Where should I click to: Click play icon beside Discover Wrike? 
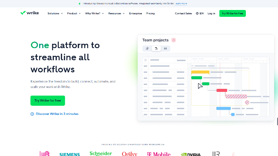pyautogui.click(x=32, y=114)
